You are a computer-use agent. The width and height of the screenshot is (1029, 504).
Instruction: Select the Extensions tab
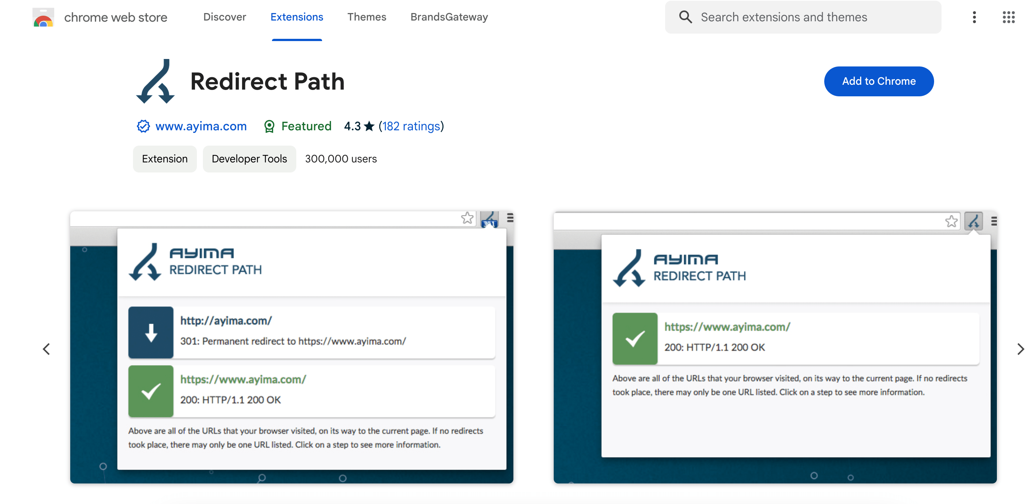pos(297,17)
